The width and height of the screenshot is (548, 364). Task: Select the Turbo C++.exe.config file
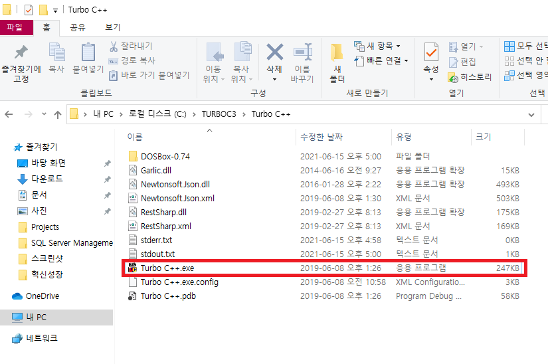coord(324,282)
